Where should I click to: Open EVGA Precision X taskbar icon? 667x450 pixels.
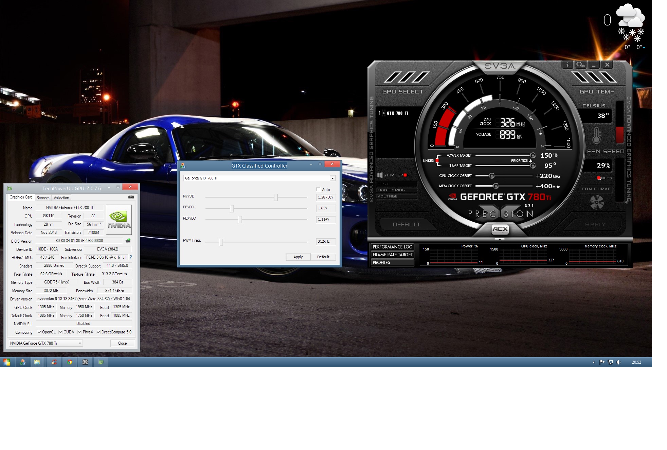click(85, 362)
